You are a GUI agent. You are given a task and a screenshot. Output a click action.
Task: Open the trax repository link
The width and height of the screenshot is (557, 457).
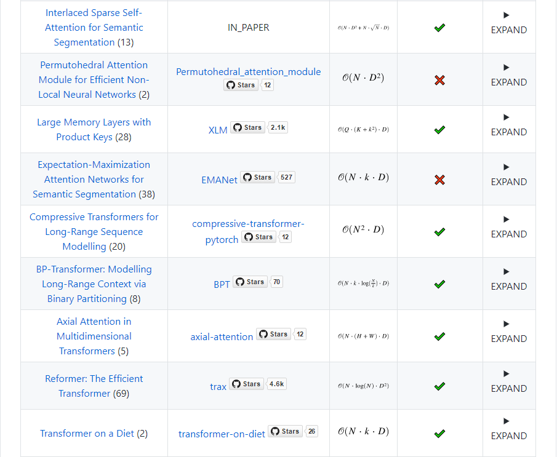coord(218,387)
